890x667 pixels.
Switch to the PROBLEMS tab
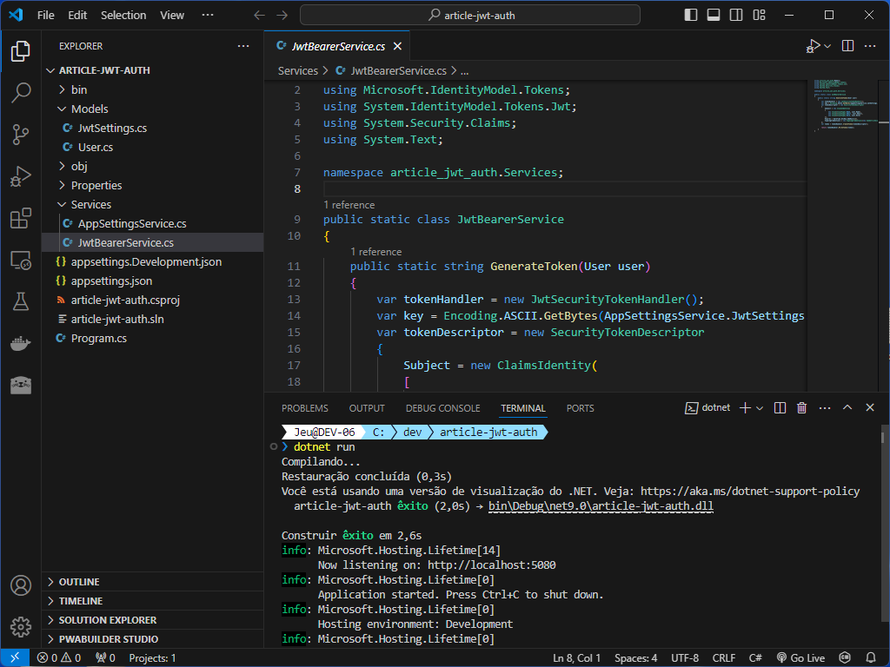[x=305, y=408]
